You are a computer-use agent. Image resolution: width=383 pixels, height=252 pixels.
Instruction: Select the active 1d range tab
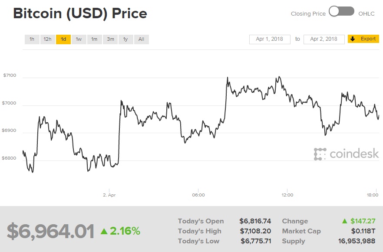coord(63,39)
